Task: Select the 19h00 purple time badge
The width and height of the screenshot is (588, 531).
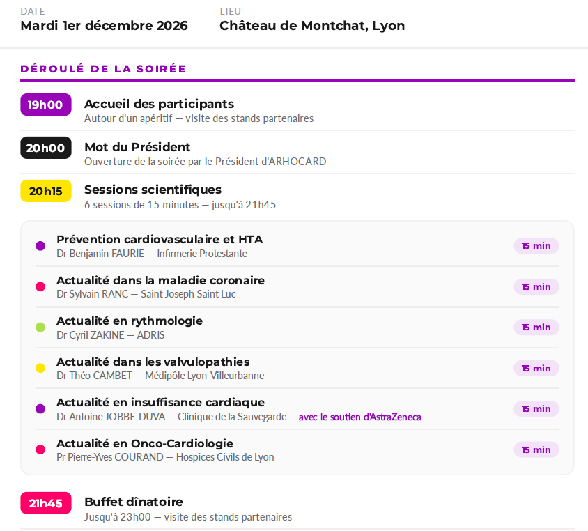Action: (x=46, y=105)
